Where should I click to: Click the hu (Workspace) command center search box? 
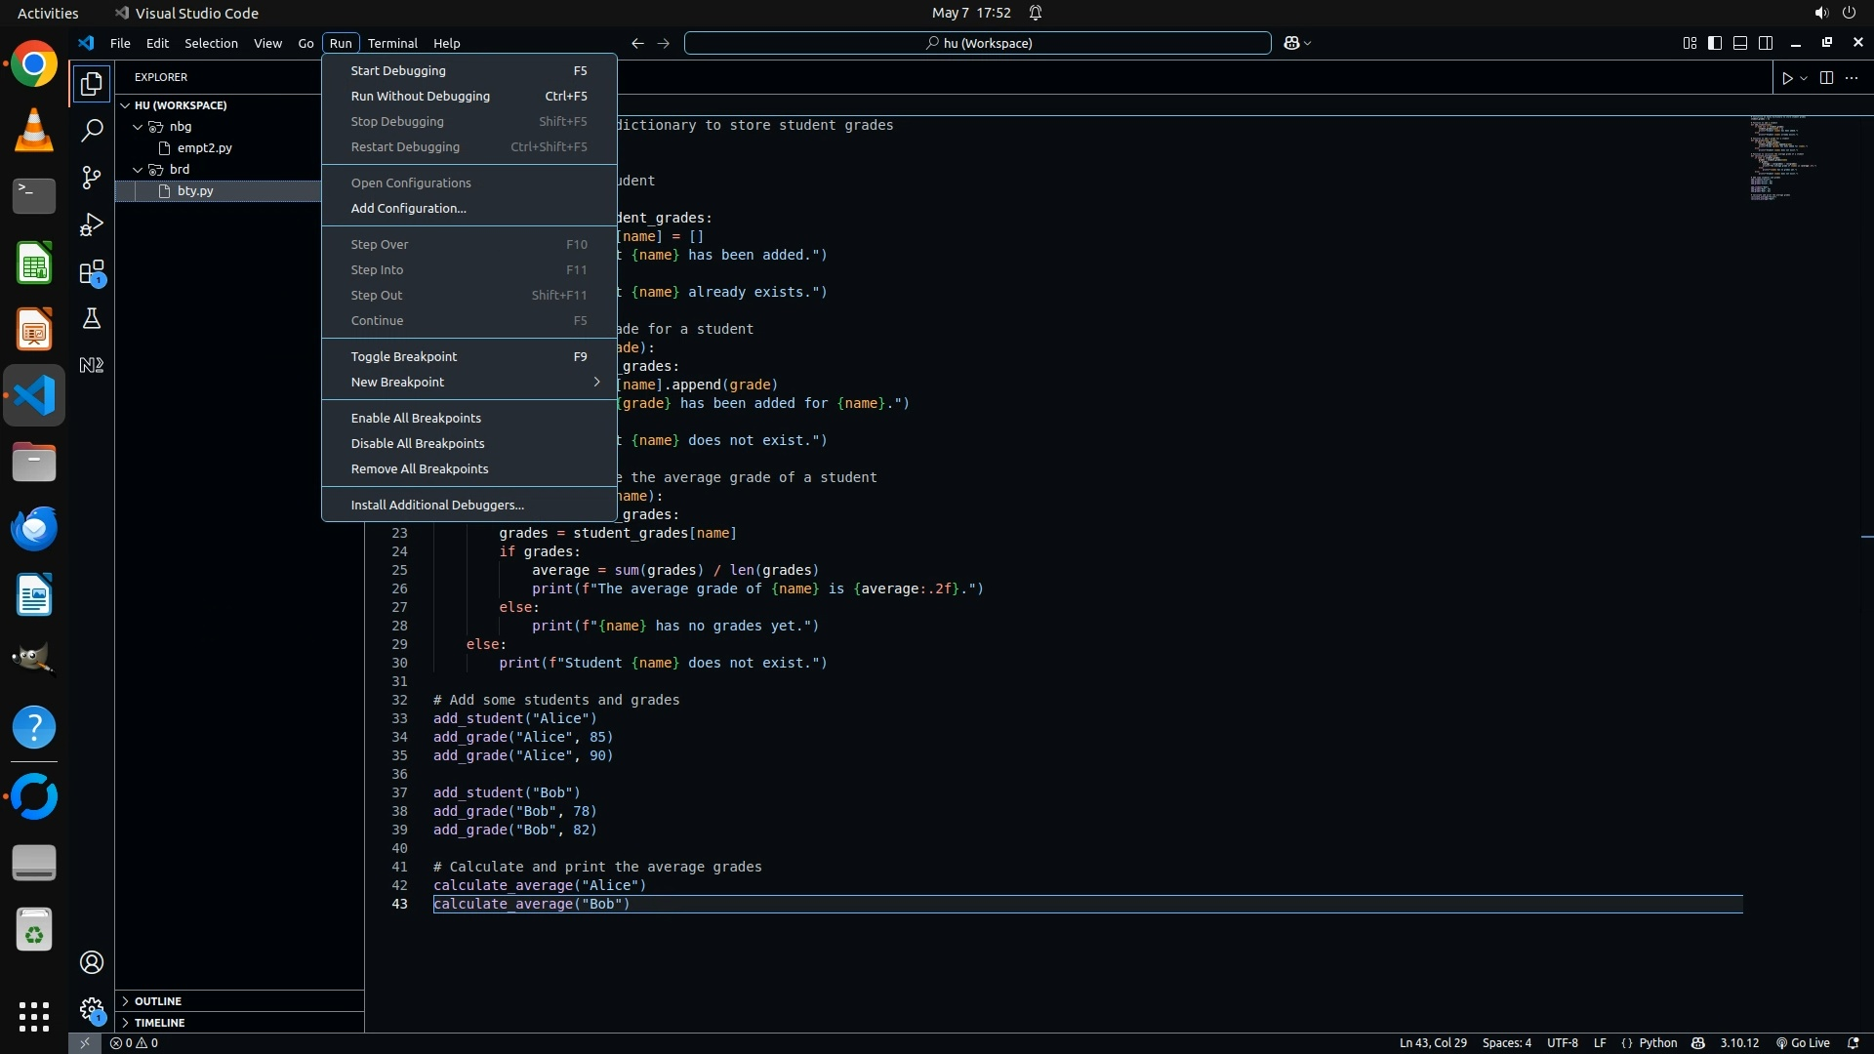pos(977,43)
